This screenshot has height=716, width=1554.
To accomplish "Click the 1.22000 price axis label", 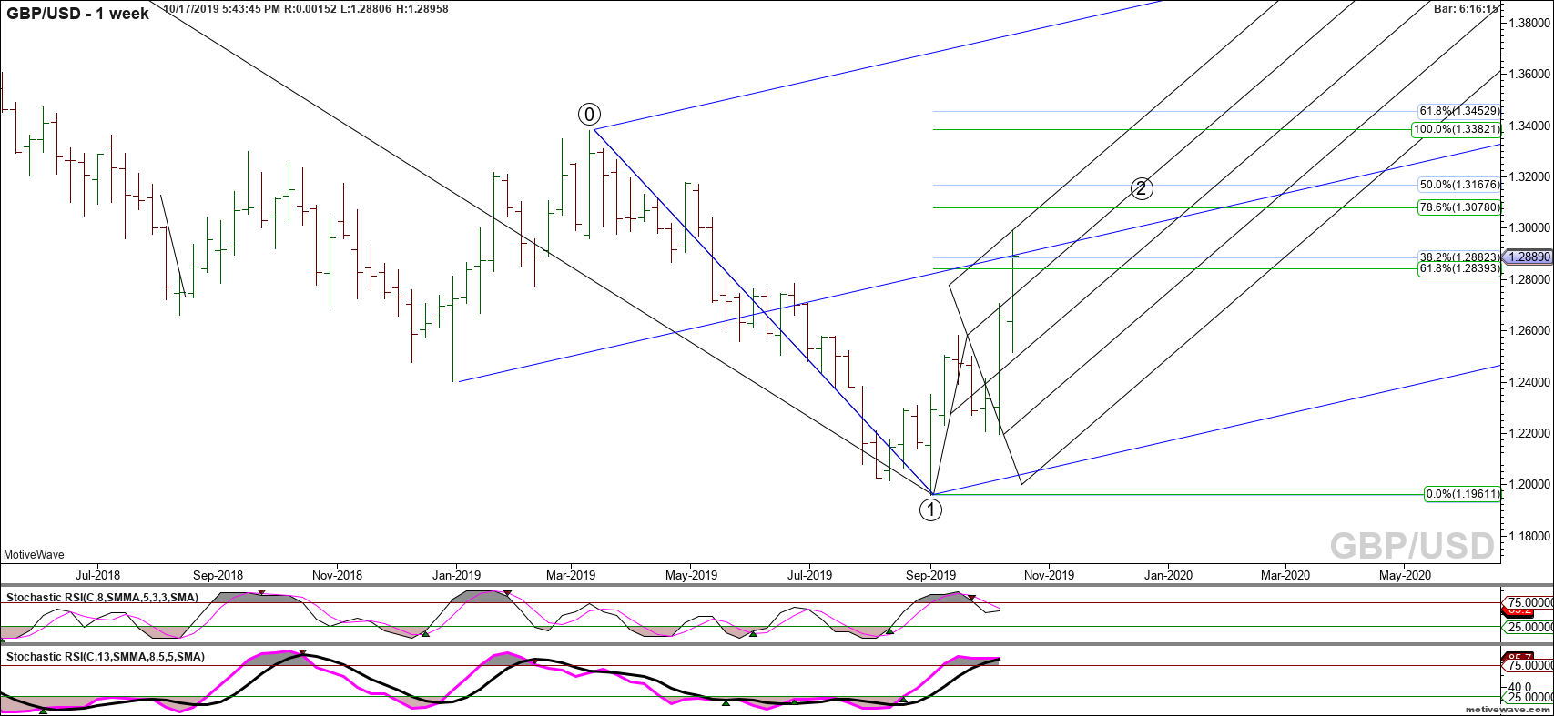I will pyautogui.click(x=1528, y=434).
